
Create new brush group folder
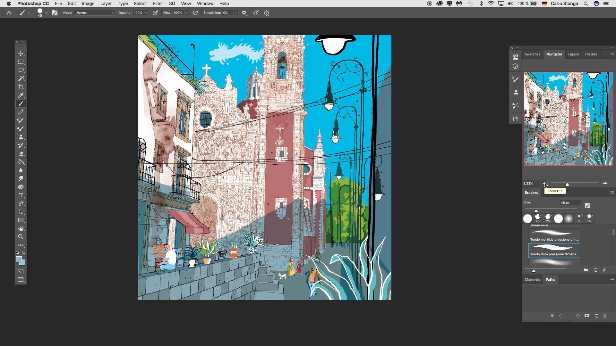(586, 270)
